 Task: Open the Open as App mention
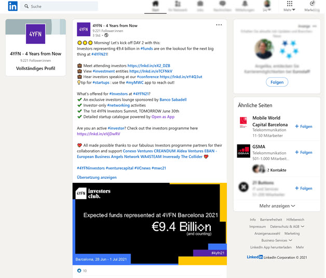[x=163, y=117]
